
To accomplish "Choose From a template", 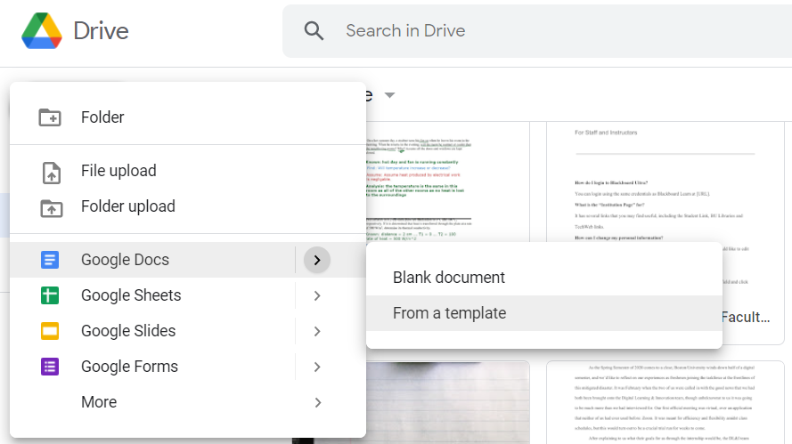I will click(x=544, y=313).
